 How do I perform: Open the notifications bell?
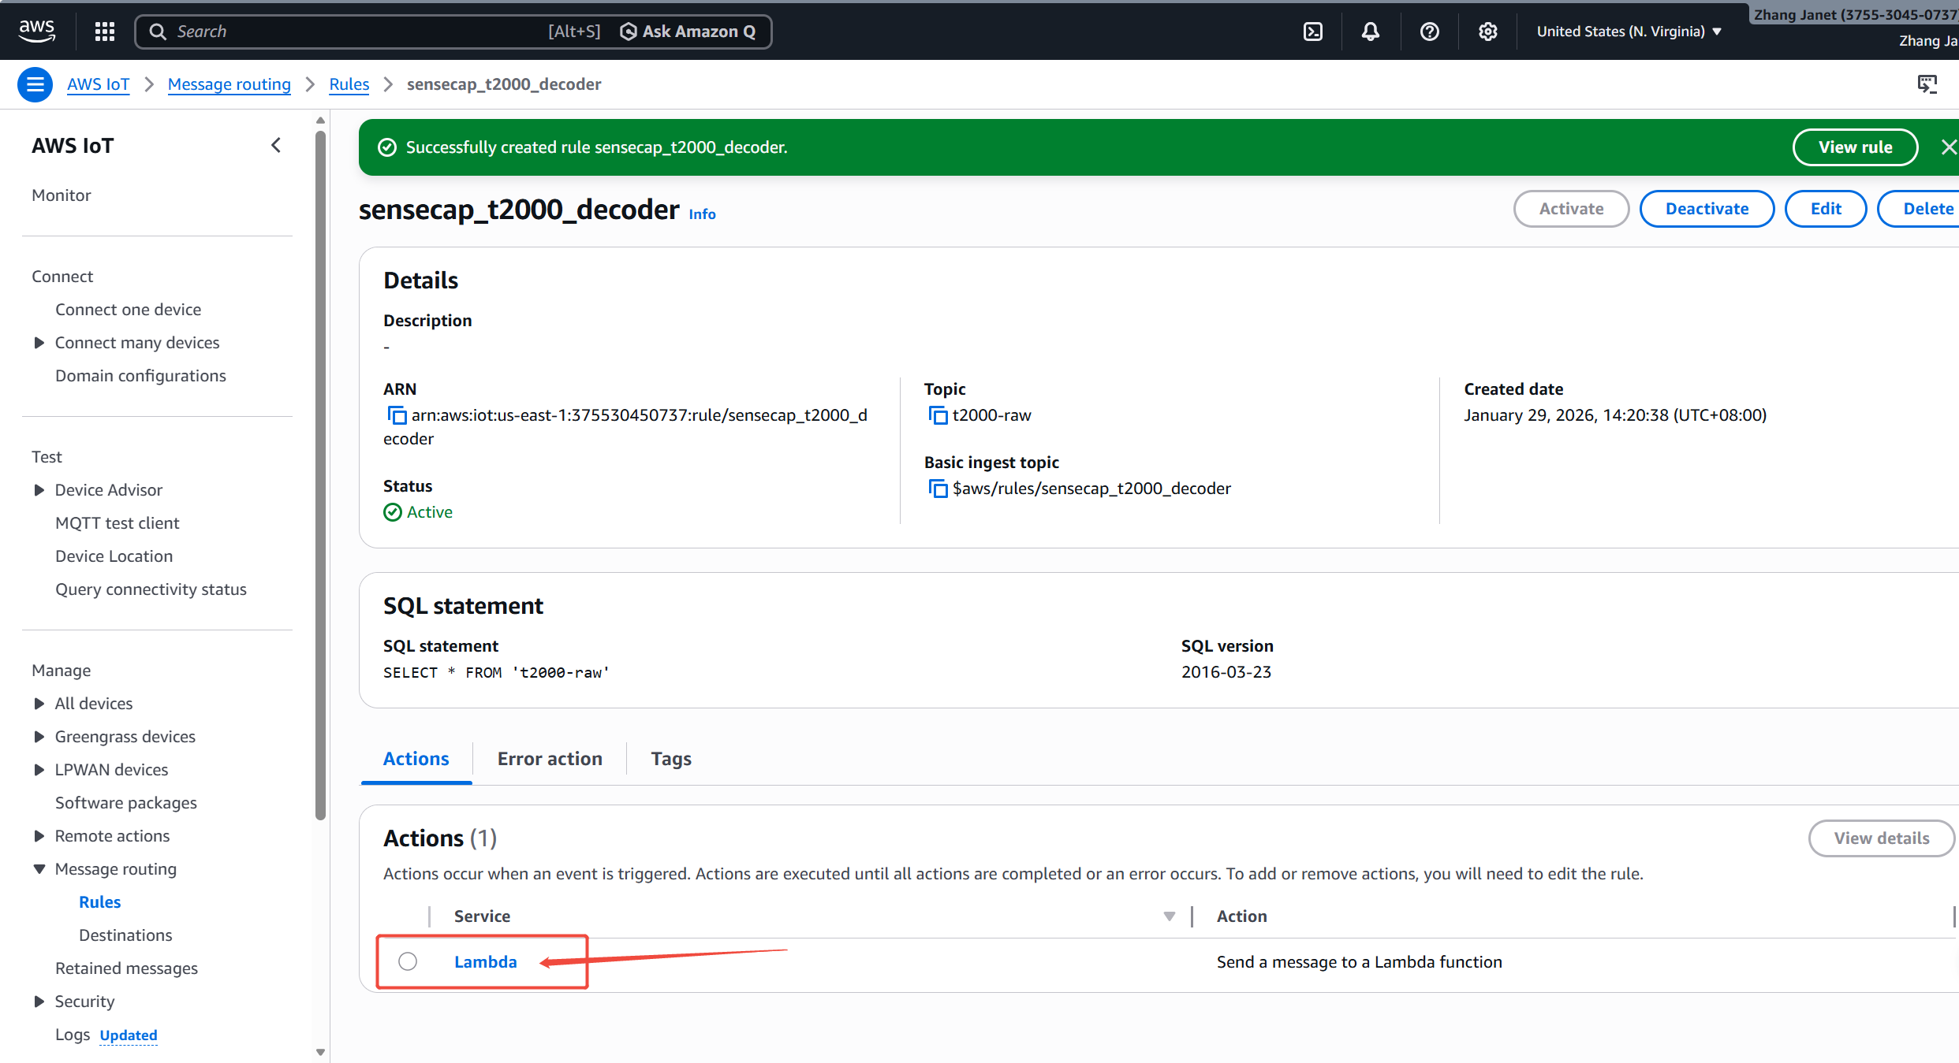point(1371,32)
